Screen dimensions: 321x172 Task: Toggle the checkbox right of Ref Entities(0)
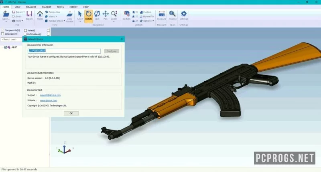pyautogui.click(x=48, y=34)
